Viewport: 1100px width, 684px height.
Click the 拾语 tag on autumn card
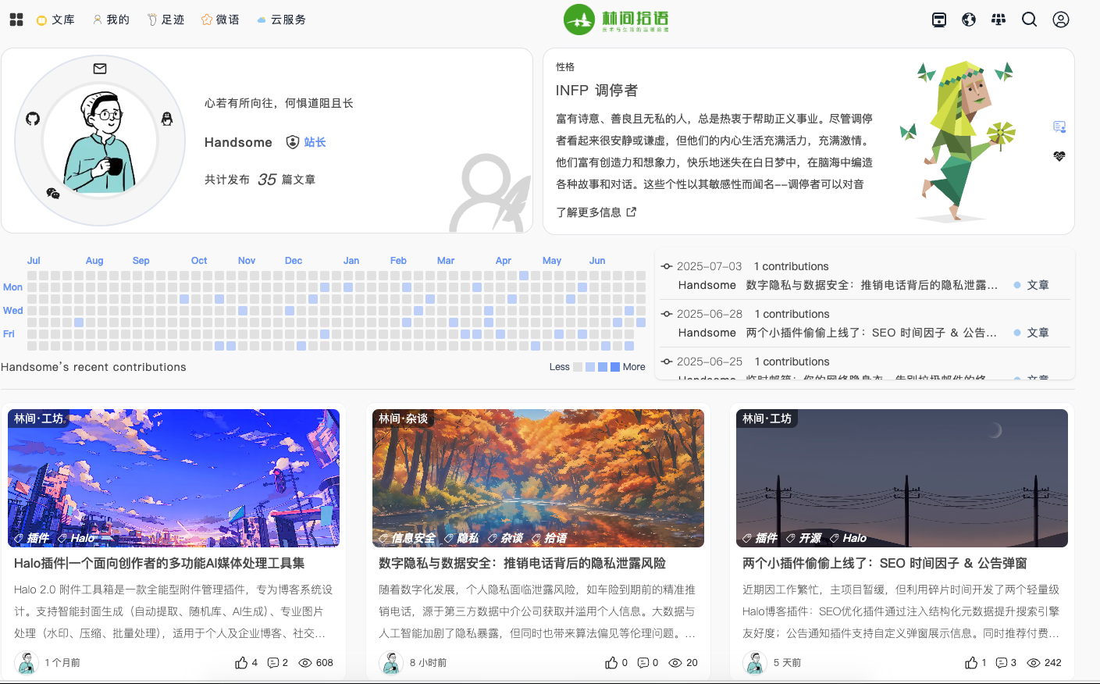pos(549,538)
